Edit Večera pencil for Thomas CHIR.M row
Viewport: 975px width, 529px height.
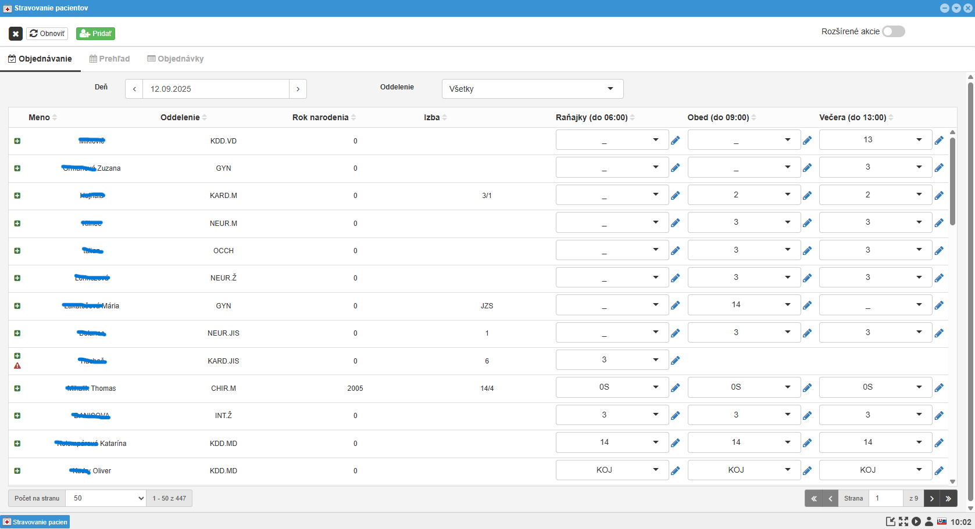tap(939, 388)
